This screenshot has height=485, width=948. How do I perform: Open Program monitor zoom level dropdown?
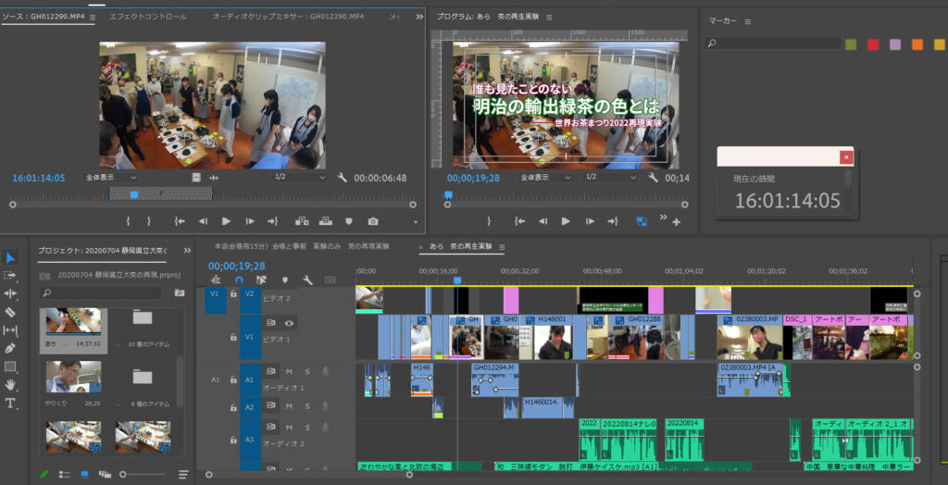pos(546,178)
